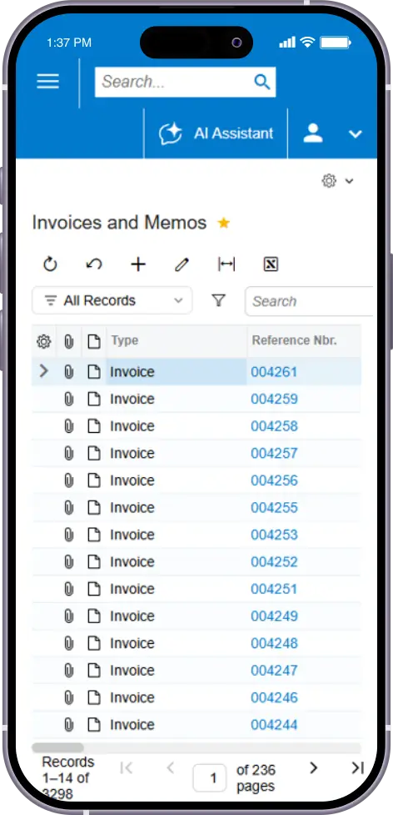Open the note for invoice 004249
The image size is (393, 815).
[94, 616]
